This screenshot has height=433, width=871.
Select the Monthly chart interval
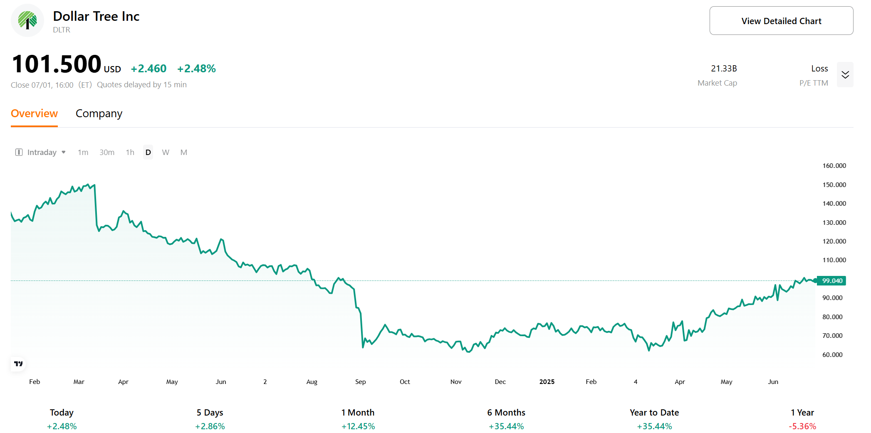coord(183,152)
